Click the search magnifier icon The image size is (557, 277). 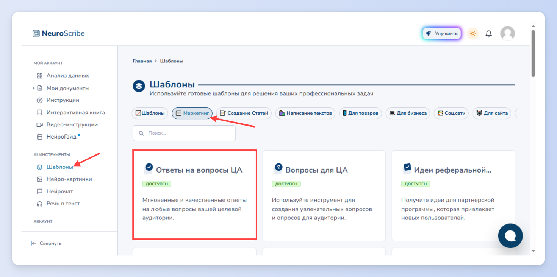coord(141,133)
